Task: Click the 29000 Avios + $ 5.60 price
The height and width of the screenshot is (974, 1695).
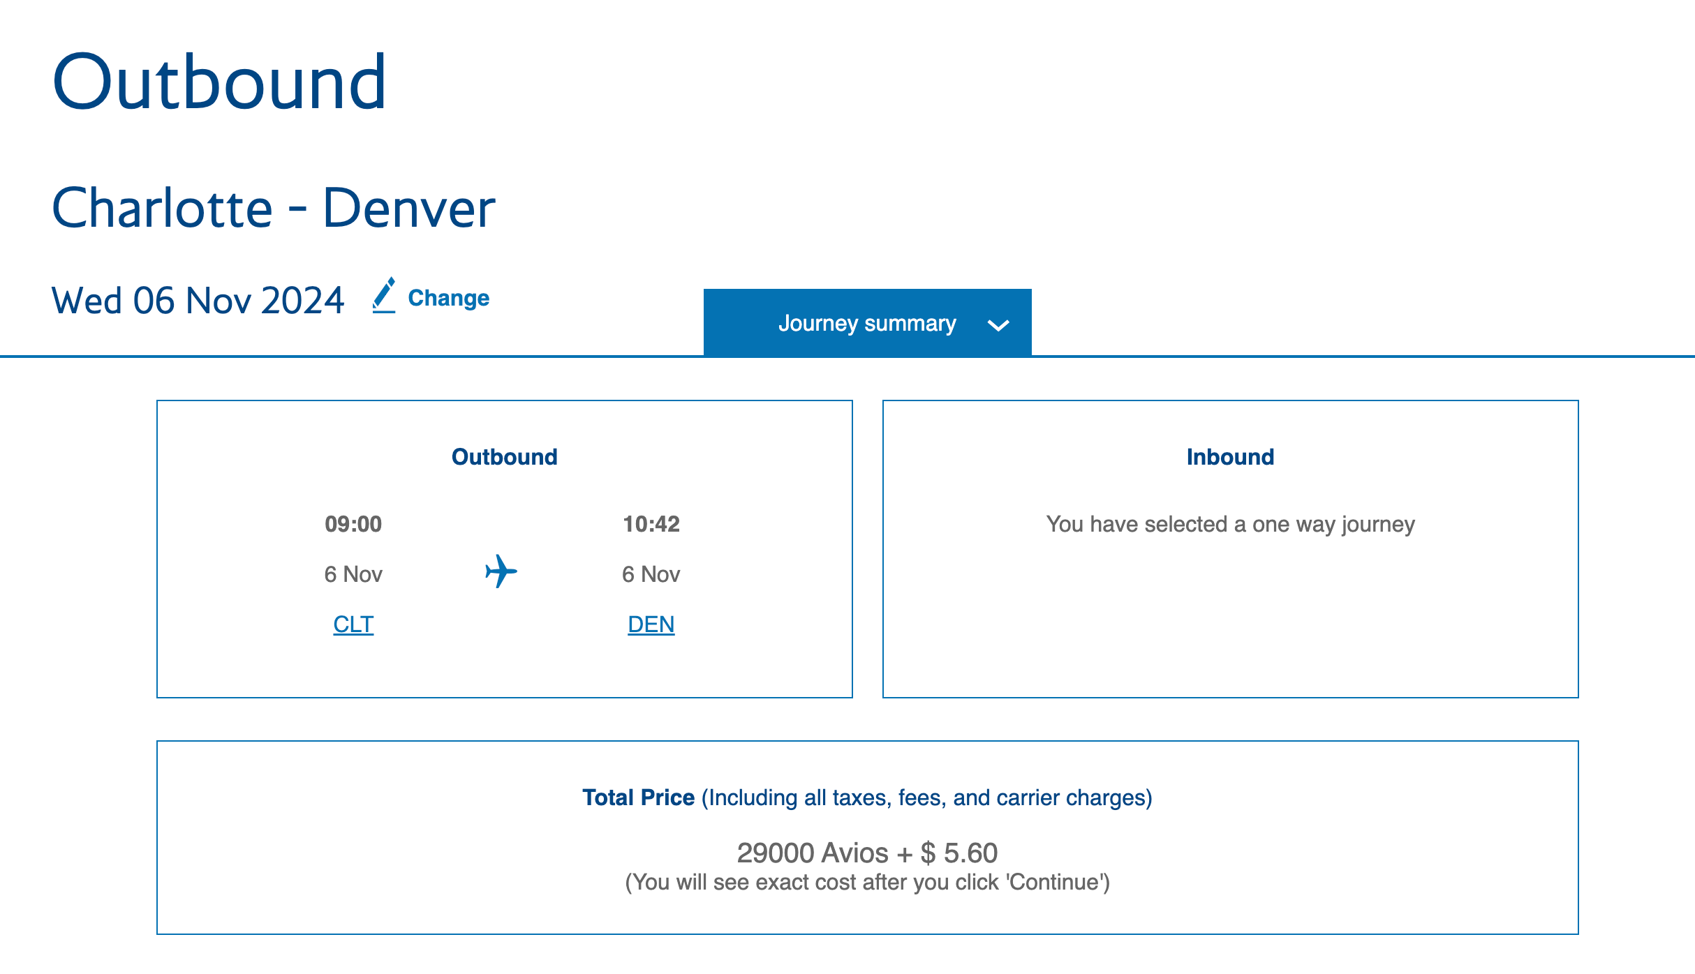Action: click(867, 853)
